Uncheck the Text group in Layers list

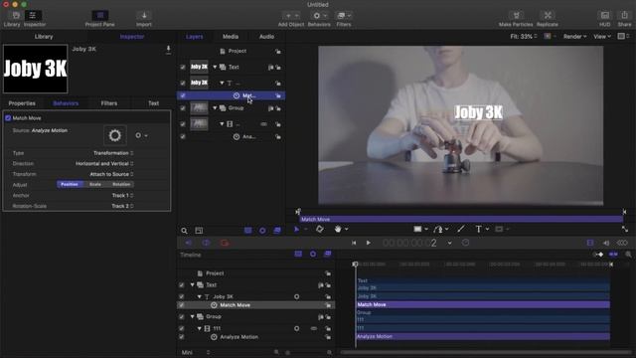[183, 67]
